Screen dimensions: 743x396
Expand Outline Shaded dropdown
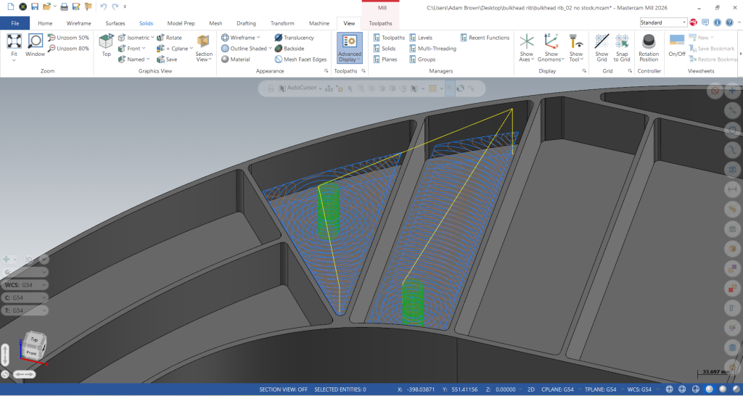point(270,49)
